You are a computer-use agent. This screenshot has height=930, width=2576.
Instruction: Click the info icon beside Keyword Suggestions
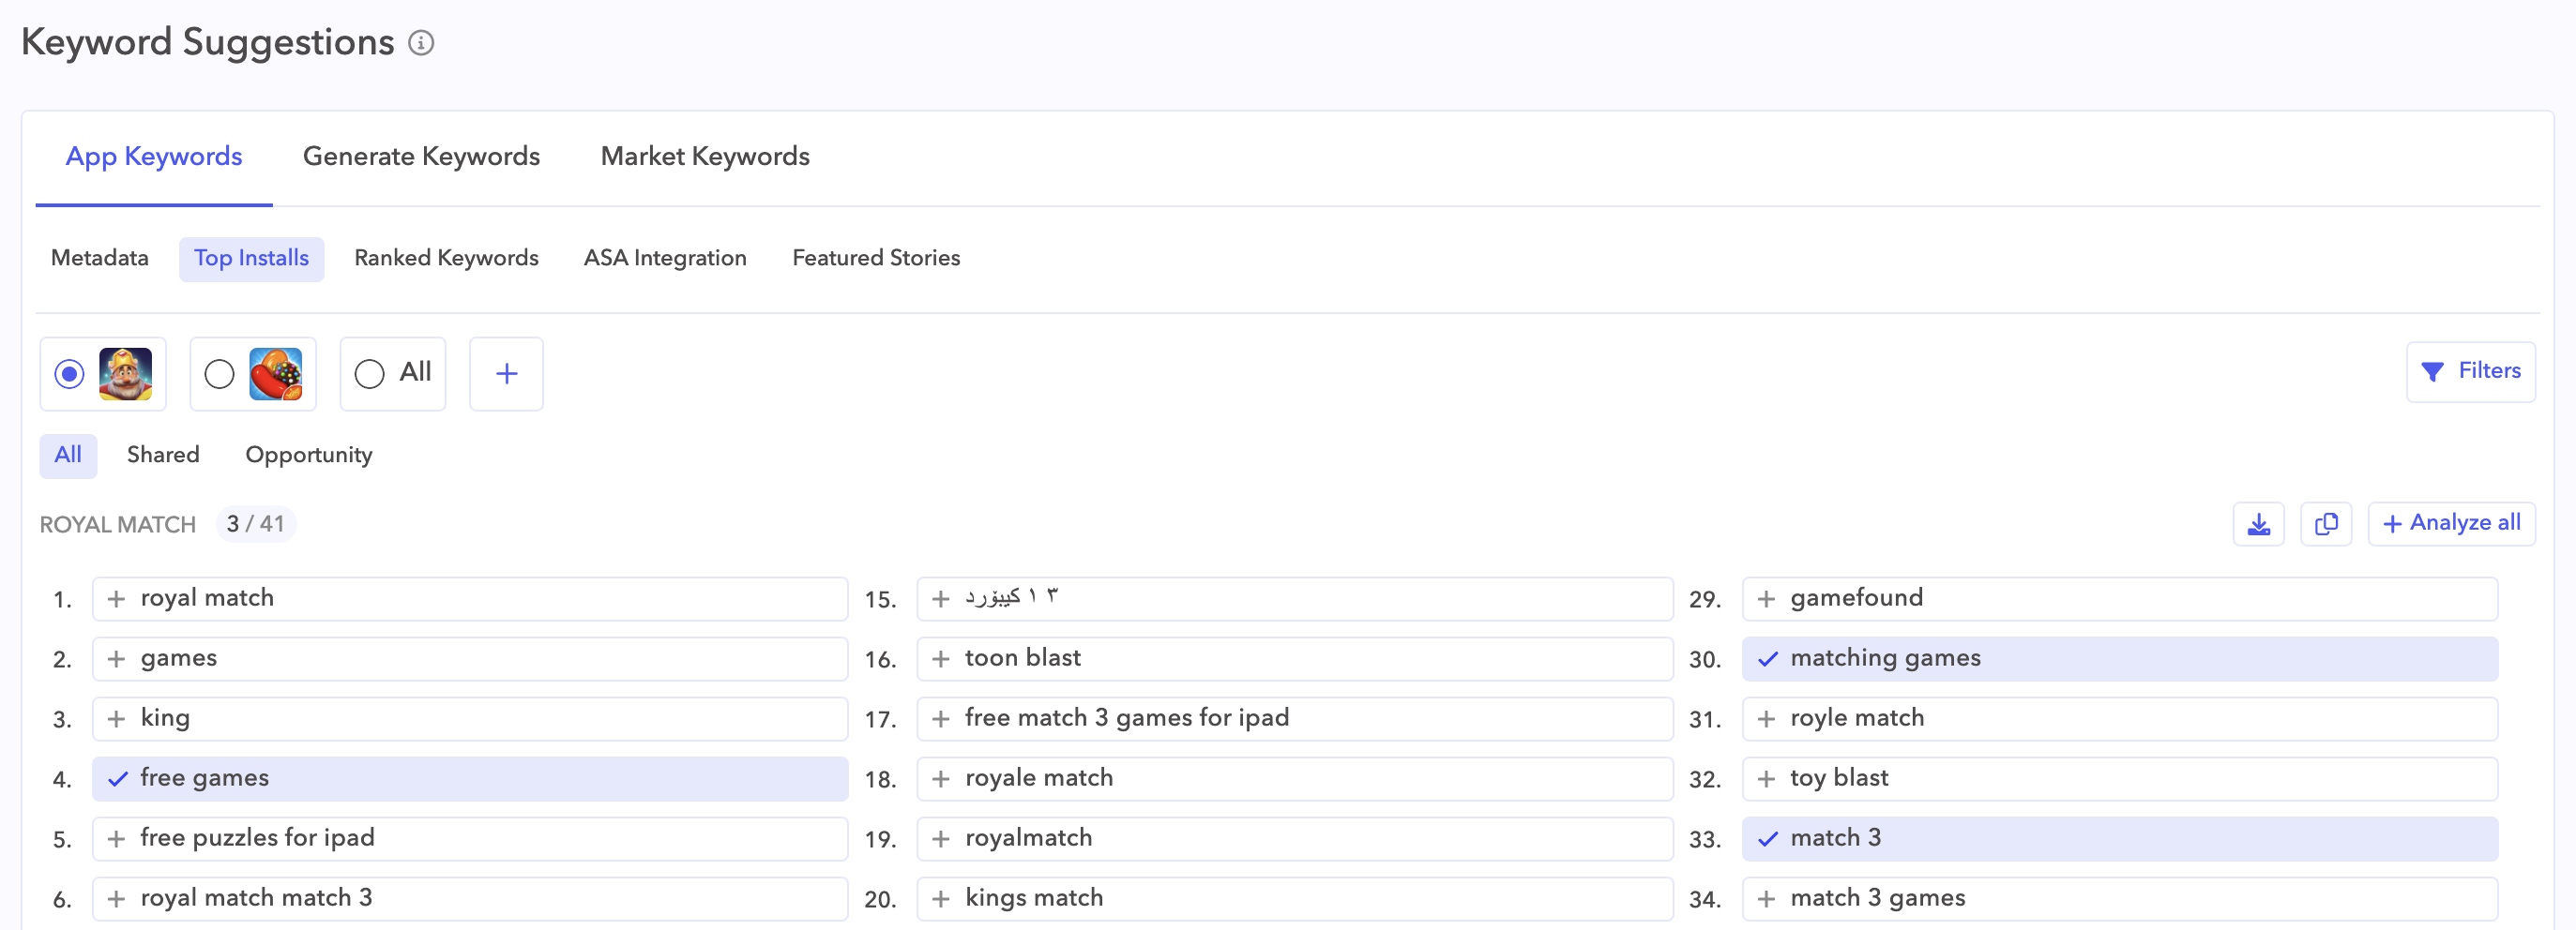pos(421,43)
